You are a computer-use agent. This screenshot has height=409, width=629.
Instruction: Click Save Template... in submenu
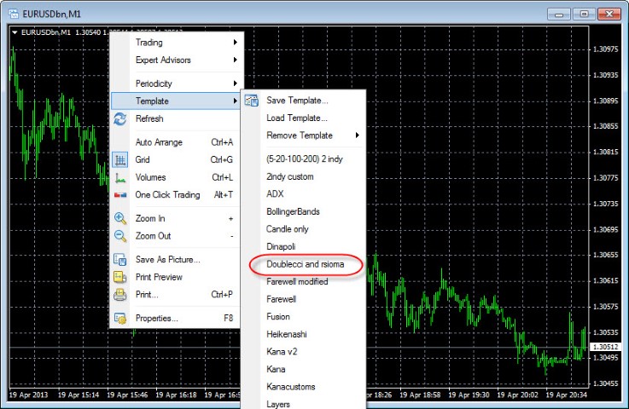pyautogui.click(x=303, y=101)
